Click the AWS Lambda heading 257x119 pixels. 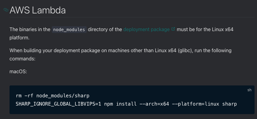[38, 10]
